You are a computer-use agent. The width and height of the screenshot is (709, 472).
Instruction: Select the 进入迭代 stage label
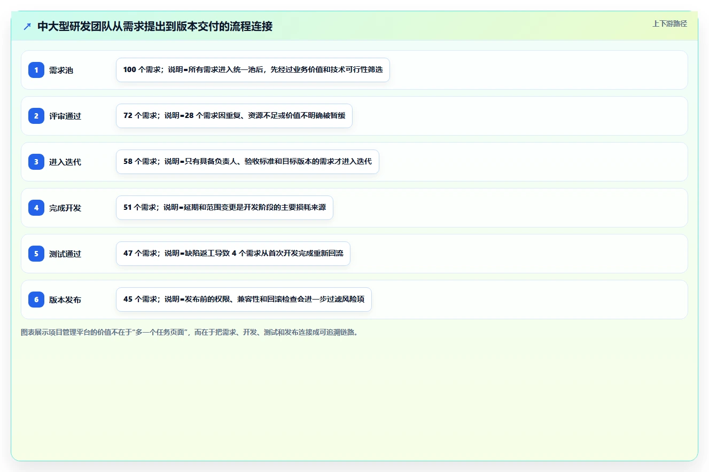(x=65, y=162)
